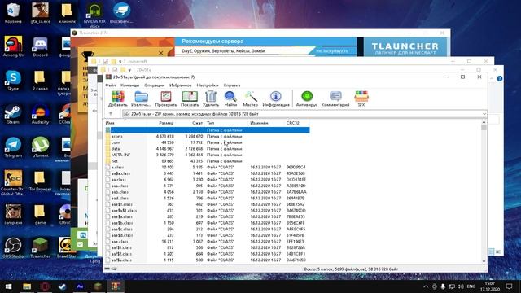Open Steam from the taskbar

(x=62, y=286)
